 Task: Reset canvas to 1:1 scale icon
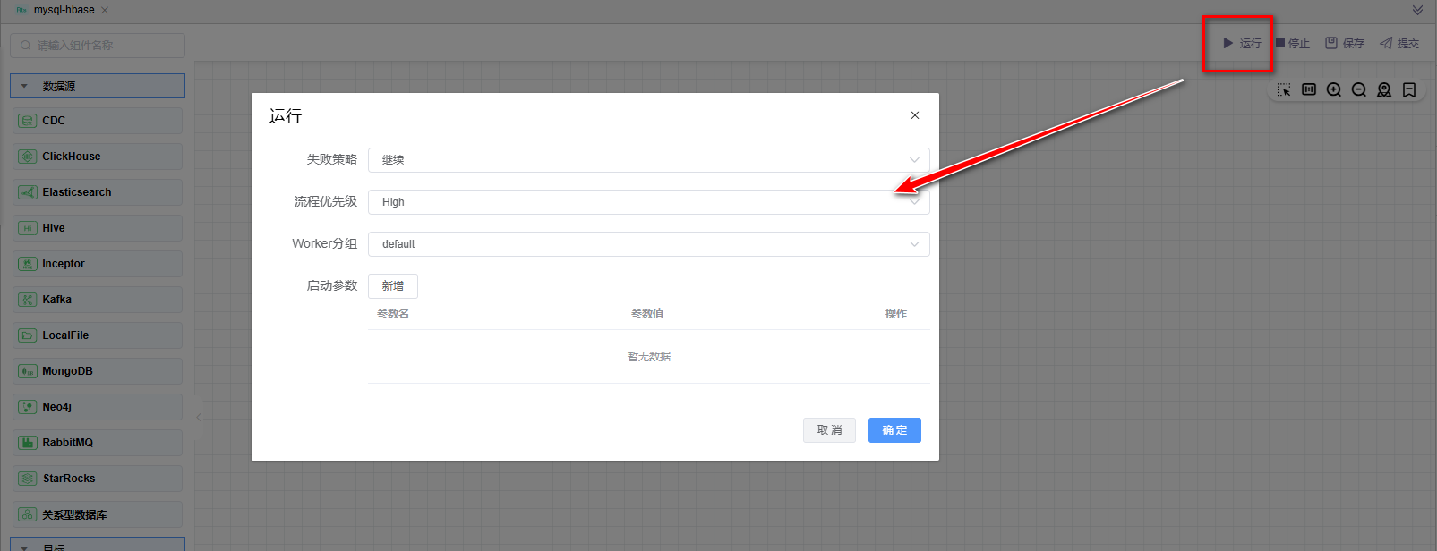[1309, 90]
